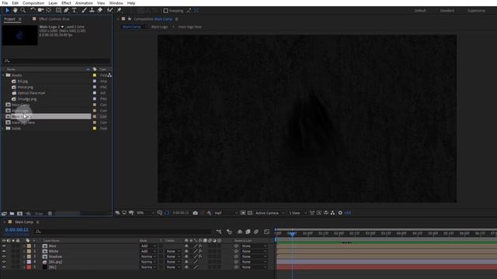Viewport: 497px width, 279px height.
Task: Click the current time 0:00:00:13 display in timeline
Action: [x=17, y=230]
